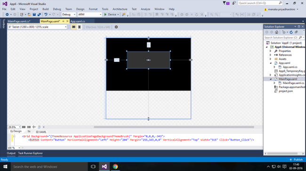Toggle landscape orientation in designer
306x171 pixels.
73,27
